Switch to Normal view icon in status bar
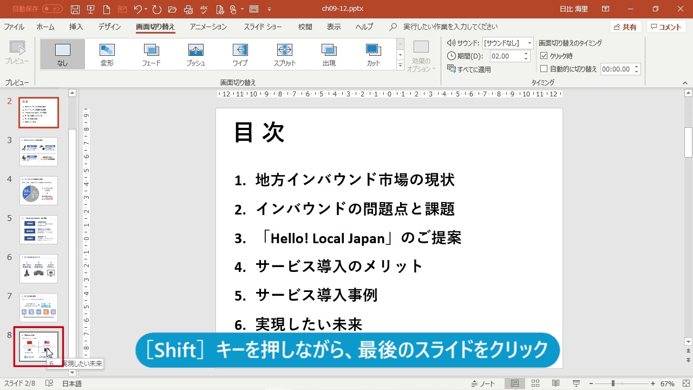 tap(515, 383)
